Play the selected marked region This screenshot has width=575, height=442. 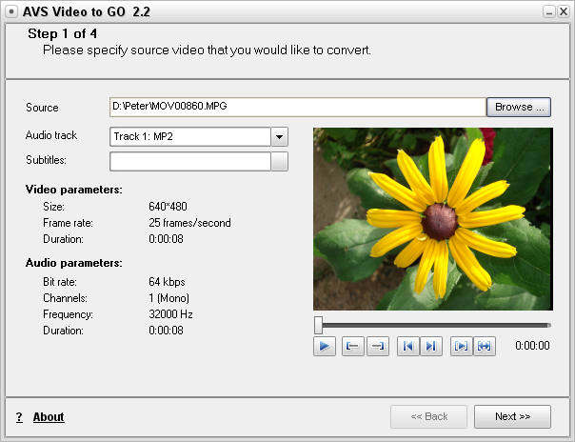click(x=461, y=346)
